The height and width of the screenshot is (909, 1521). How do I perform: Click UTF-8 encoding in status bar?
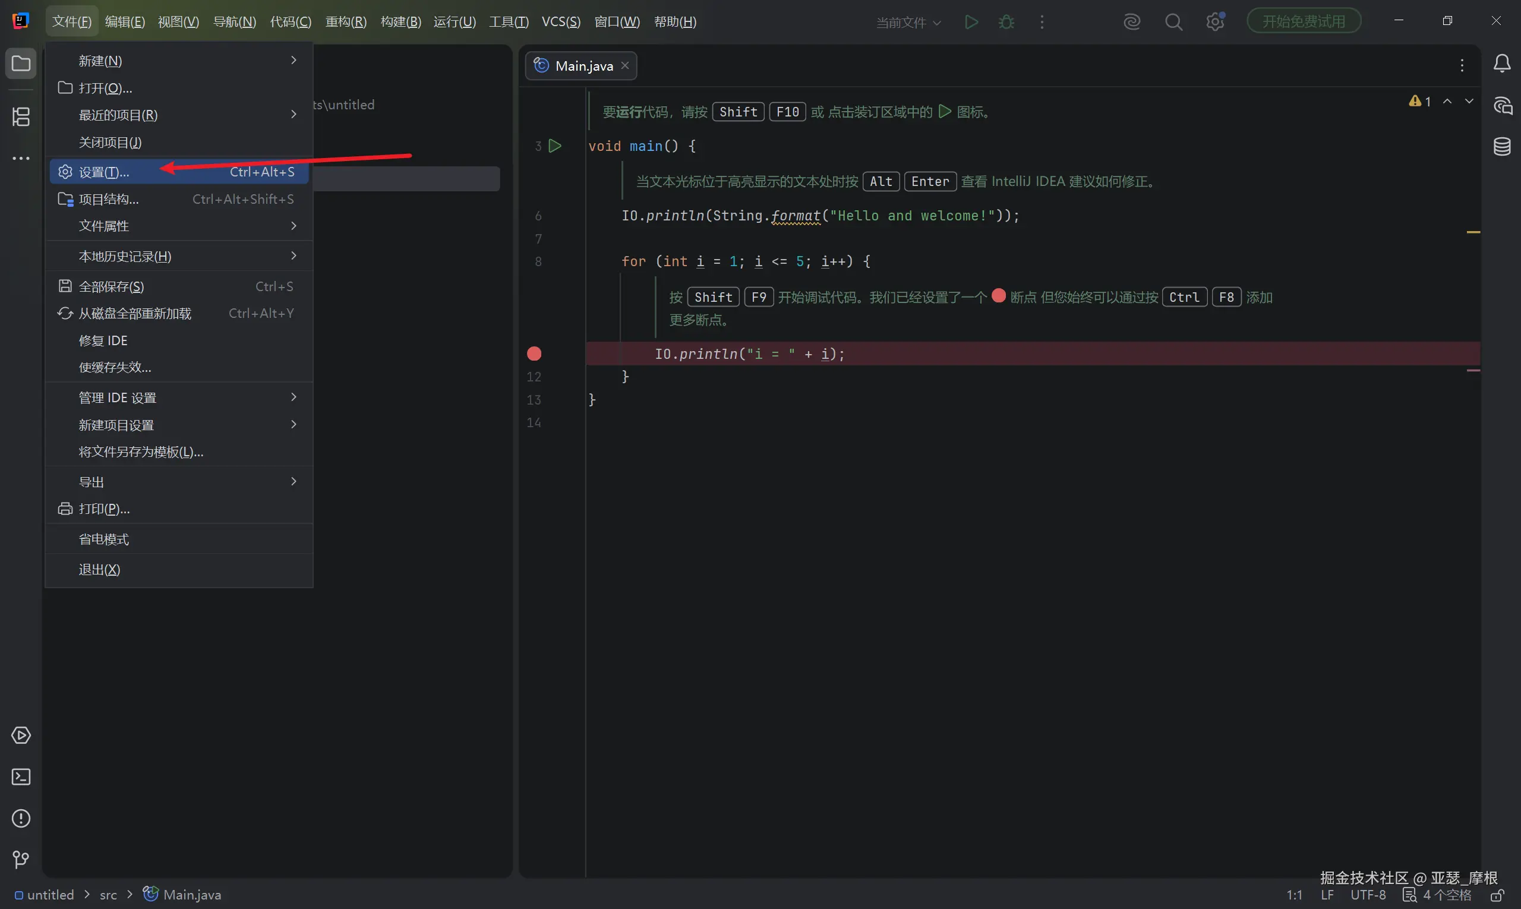coord(1367,895)
